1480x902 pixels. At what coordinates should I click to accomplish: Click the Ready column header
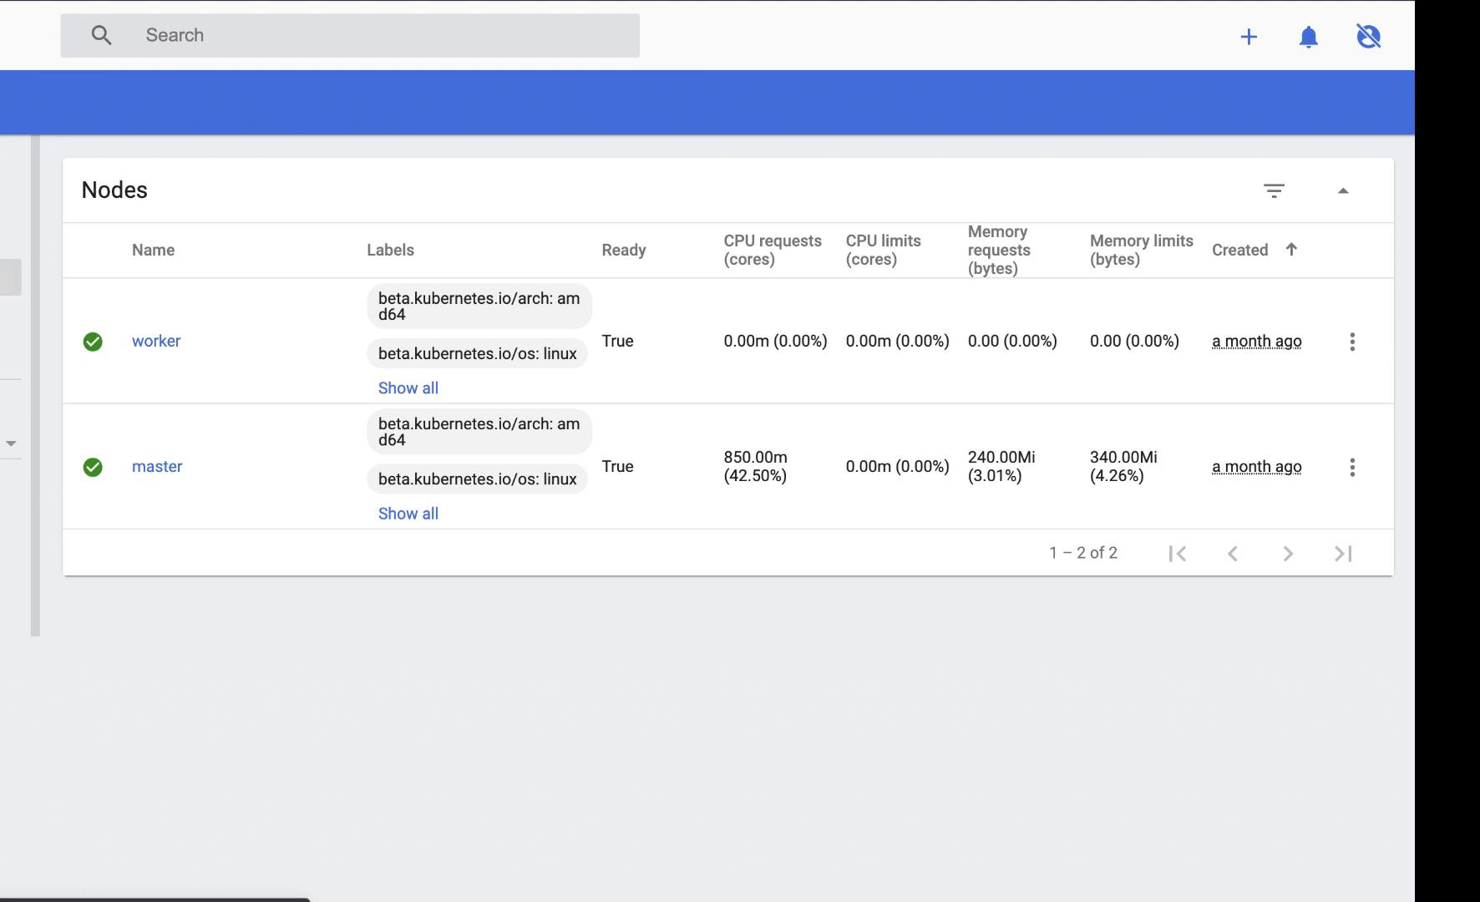click(x=624, y=250)
